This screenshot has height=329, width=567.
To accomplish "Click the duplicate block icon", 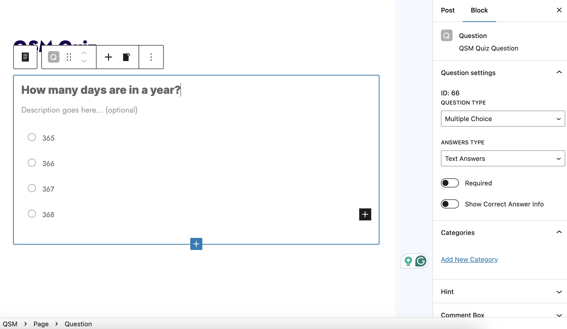I will point(126,57).
